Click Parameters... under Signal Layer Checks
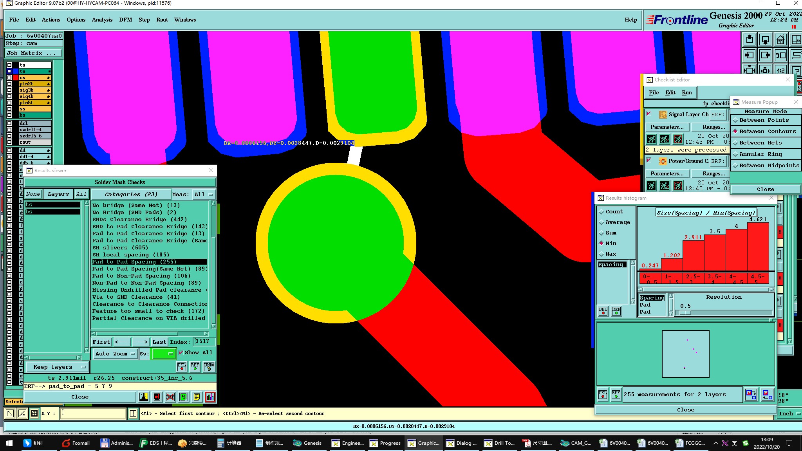 pos(667,127)
